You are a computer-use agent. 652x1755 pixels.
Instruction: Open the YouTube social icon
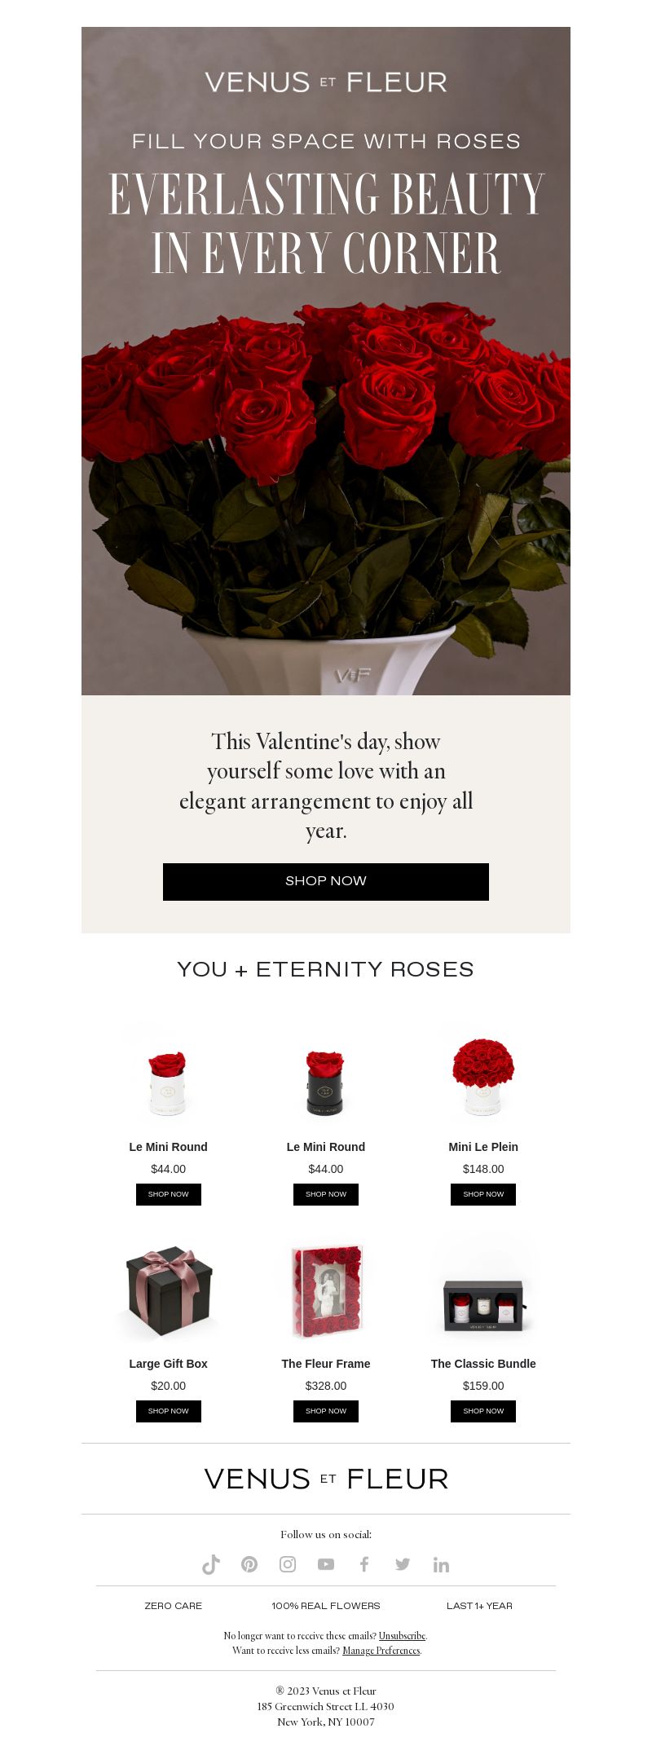click(326, 1564)
